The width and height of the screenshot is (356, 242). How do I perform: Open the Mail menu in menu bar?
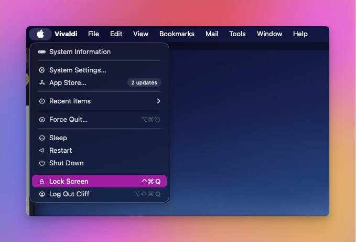(212, 34)
